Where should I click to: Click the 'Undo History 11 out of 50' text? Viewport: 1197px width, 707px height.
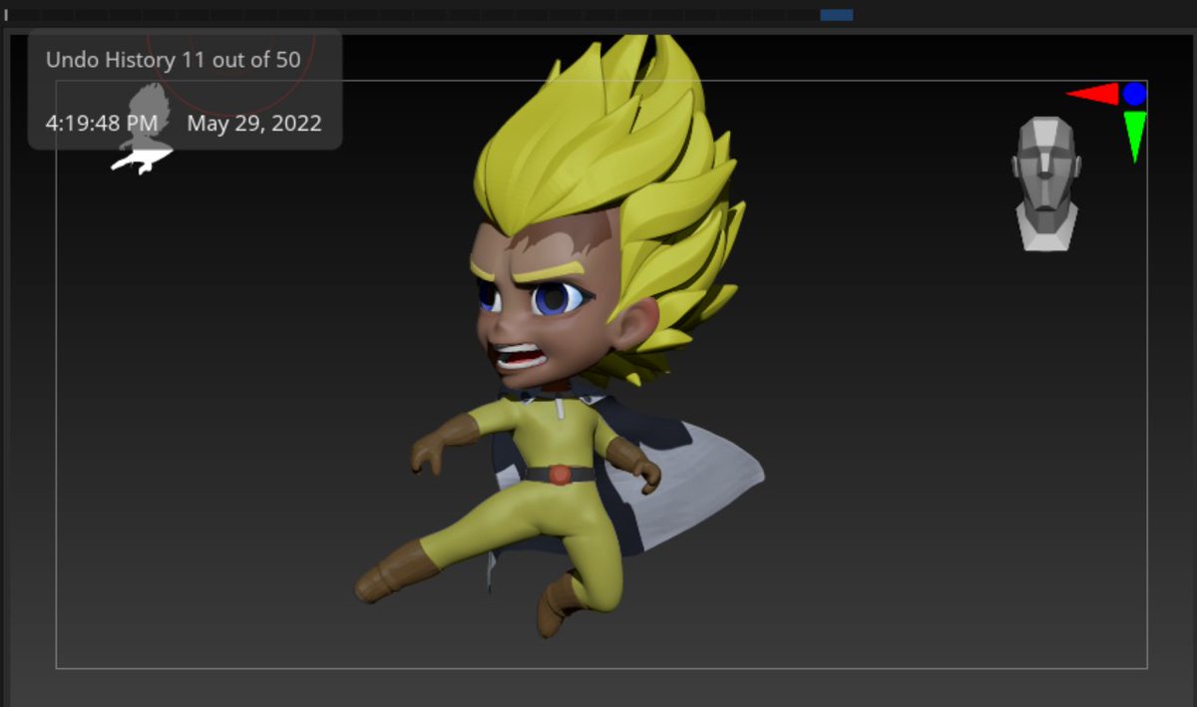click(x=173, y=60)
